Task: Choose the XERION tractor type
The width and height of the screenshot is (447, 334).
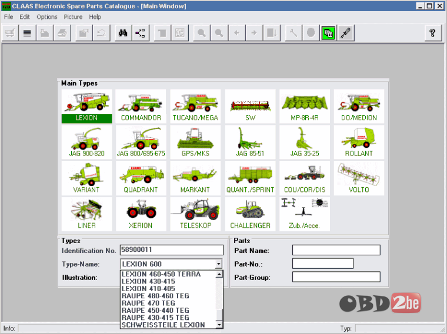Action: point(141,214)
